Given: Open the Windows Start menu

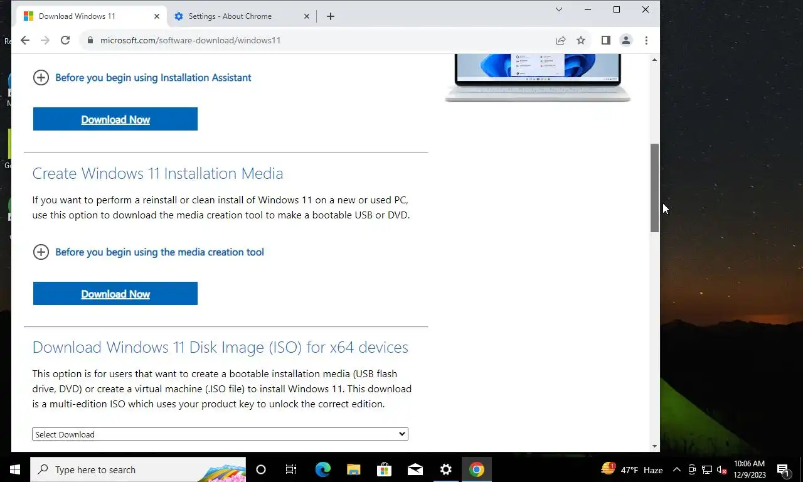Looking at the screenshot, I should [15, 469].
